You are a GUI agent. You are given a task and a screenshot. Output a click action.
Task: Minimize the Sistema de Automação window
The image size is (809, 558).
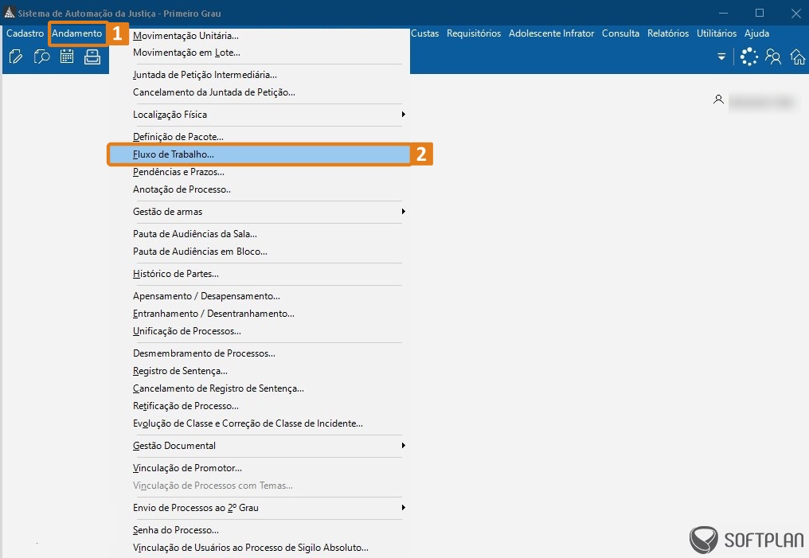pyautogui.click(x=723, y=13)
